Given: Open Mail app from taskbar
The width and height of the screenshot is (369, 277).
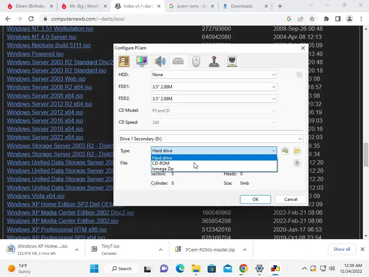Looking at the screenshot, I should [228, 268].
